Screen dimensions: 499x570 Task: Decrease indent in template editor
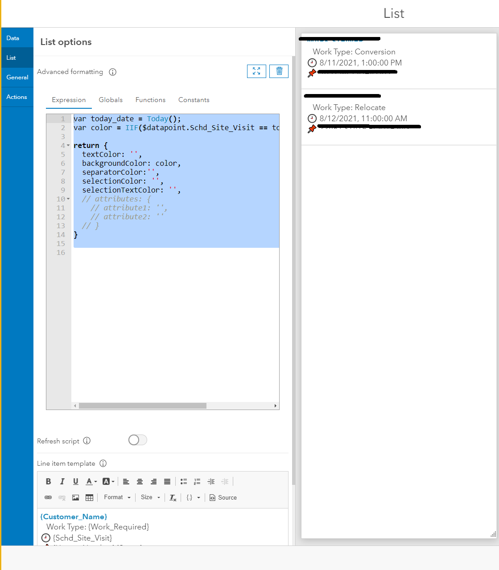(x=225, y=481)
